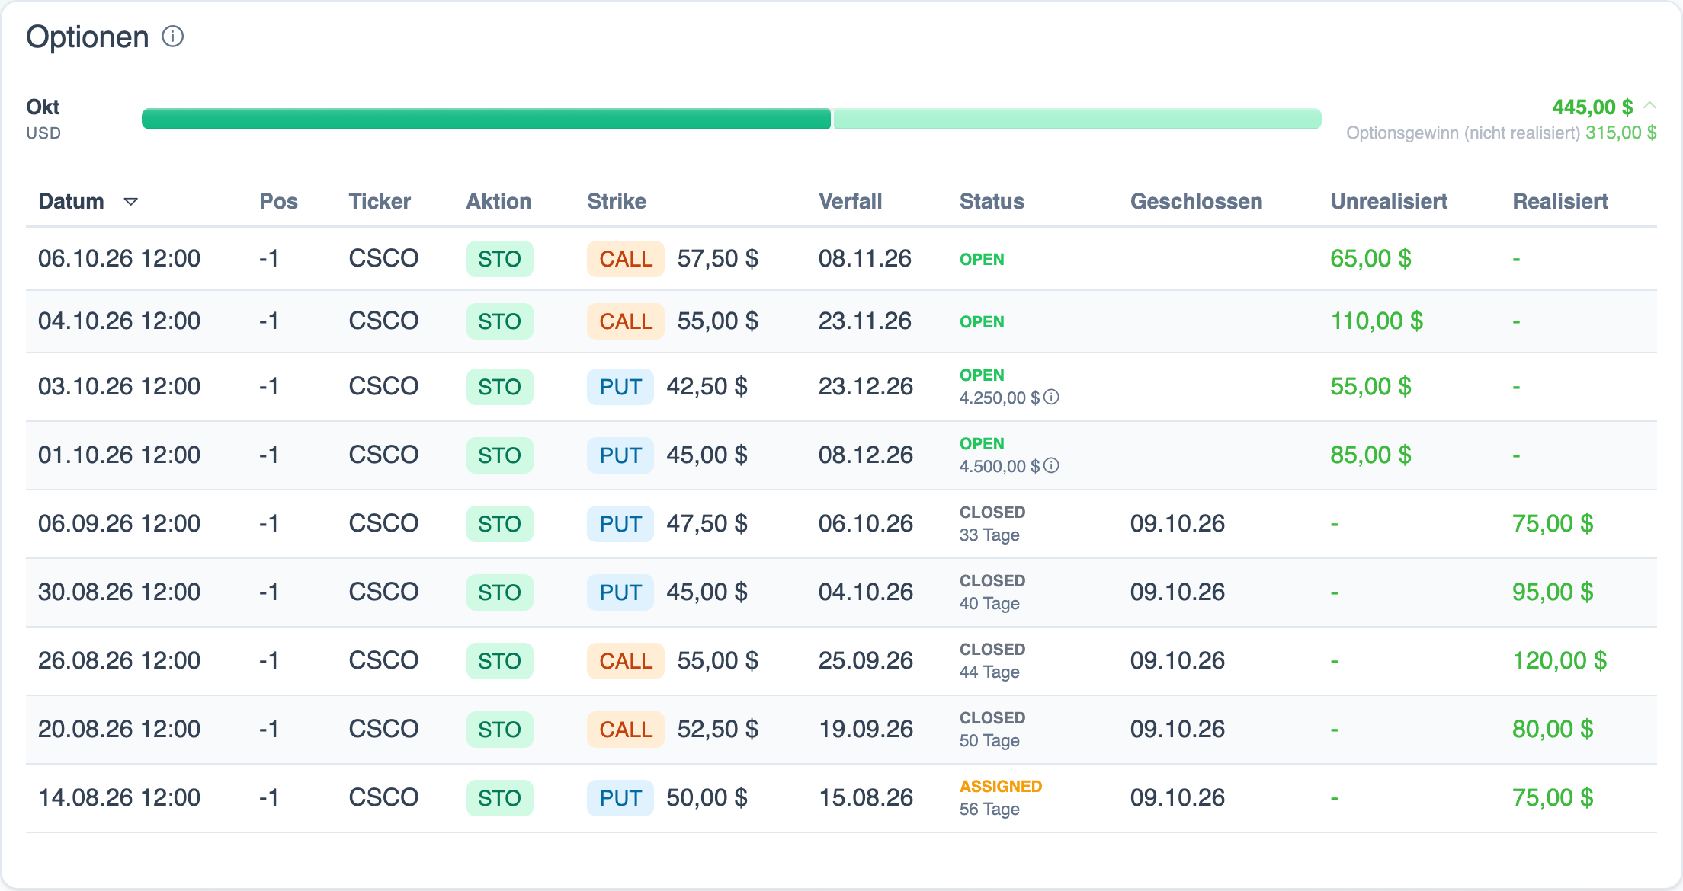Click the STO badge in the 06.10.26 row

499,259
